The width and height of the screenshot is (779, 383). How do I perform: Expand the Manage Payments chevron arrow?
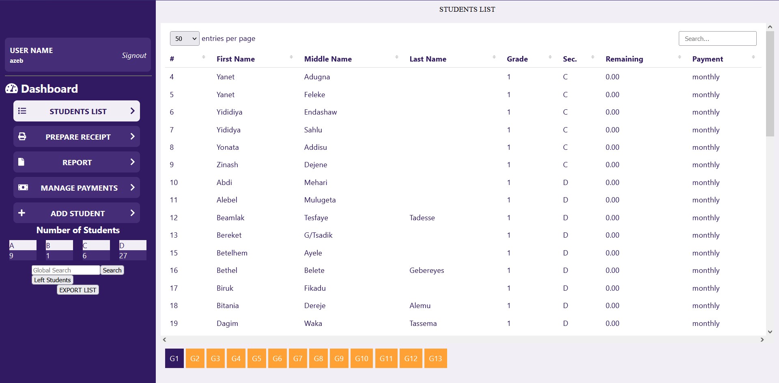pyautogui.click(x=132, y=187)
